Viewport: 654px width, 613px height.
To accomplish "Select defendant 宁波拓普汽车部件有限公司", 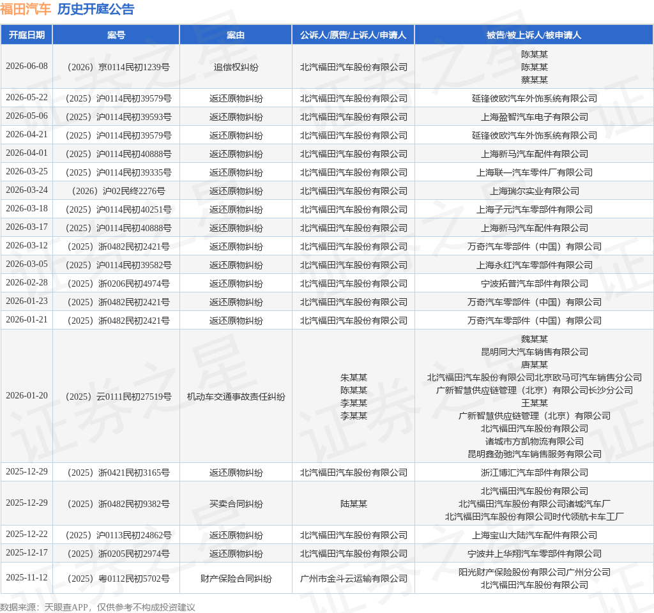I will point(535,284).
